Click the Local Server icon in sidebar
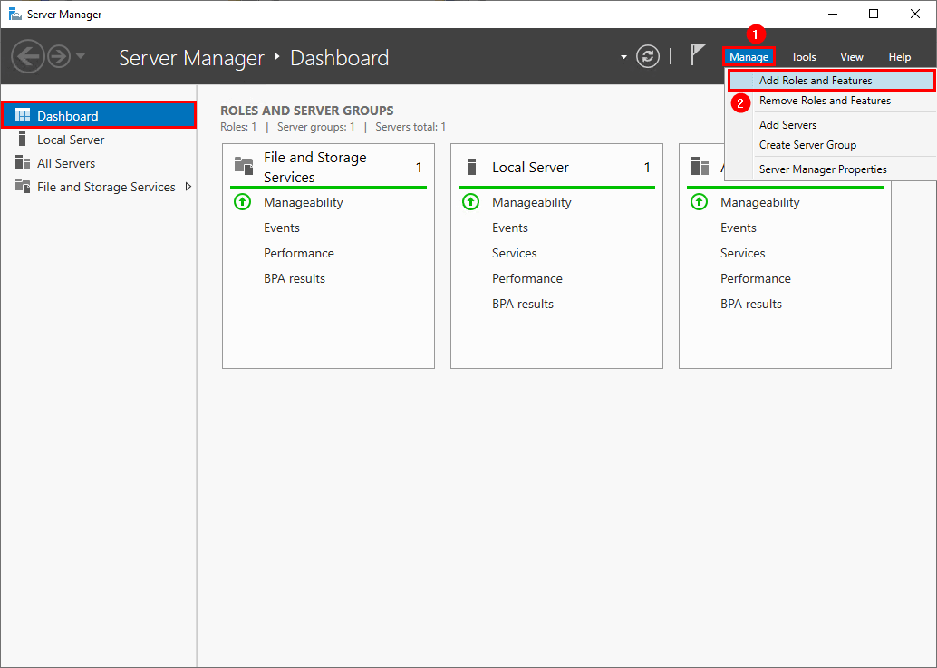 pyautogui.click(x=22, y=140)
